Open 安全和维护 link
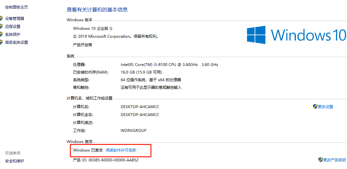 15,161
